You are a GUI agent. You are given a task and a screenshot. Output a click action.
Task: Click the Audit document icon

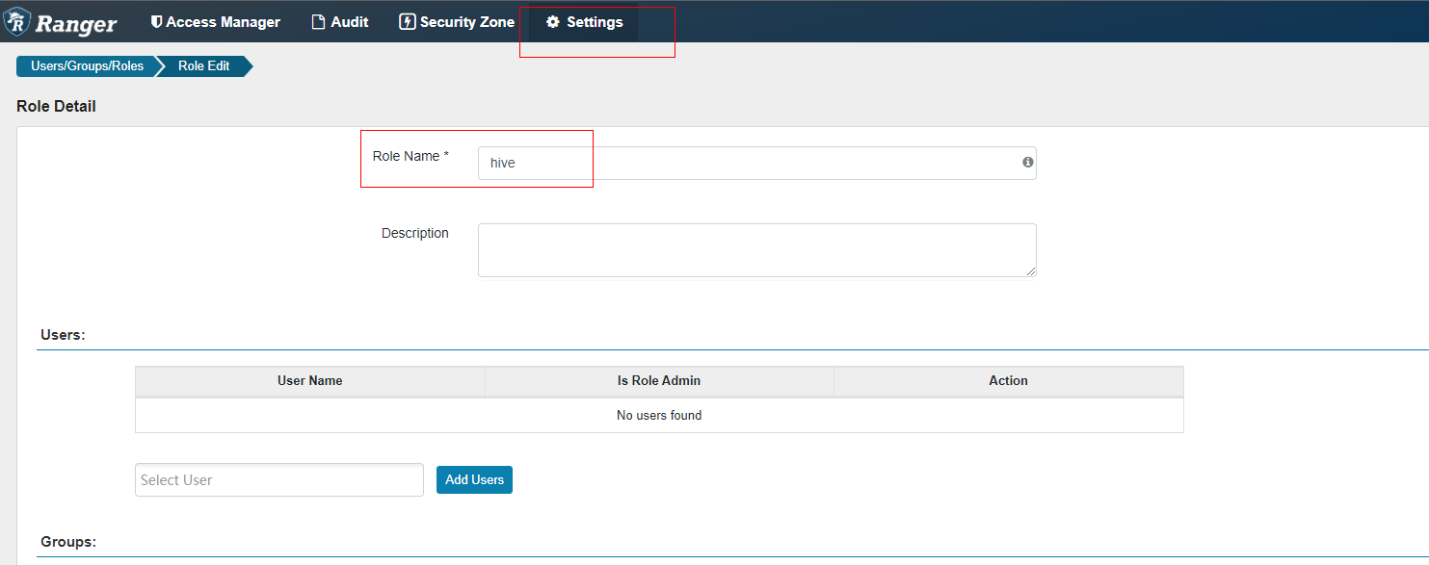(318, 22)
